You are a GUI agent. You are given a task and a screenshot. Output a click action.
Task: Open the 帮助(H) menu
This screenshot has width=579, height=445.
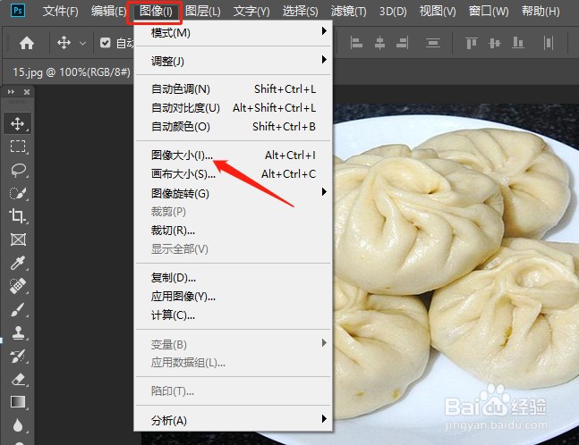click(541, 11)
